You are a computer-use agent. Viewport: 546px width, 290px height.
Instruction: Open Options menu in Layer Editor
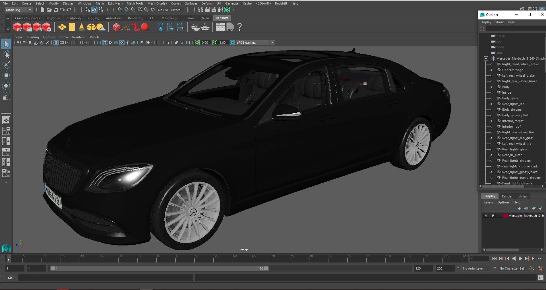(503, 202)
